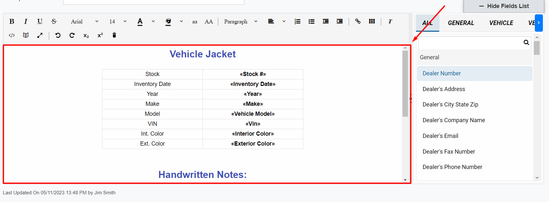Apply subscript formatting
This screenshot has width=549, height=202.
point(86,36)
